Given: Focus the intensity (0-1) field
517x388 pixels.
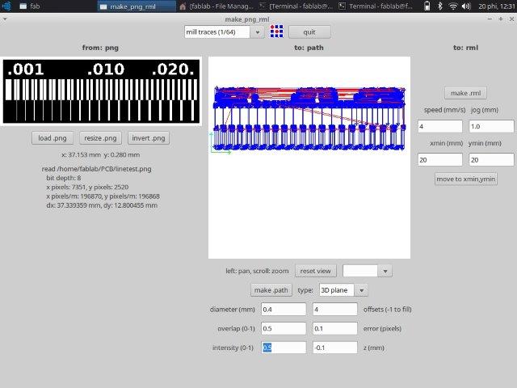Looking at the screenshot, I should (284, 348).
